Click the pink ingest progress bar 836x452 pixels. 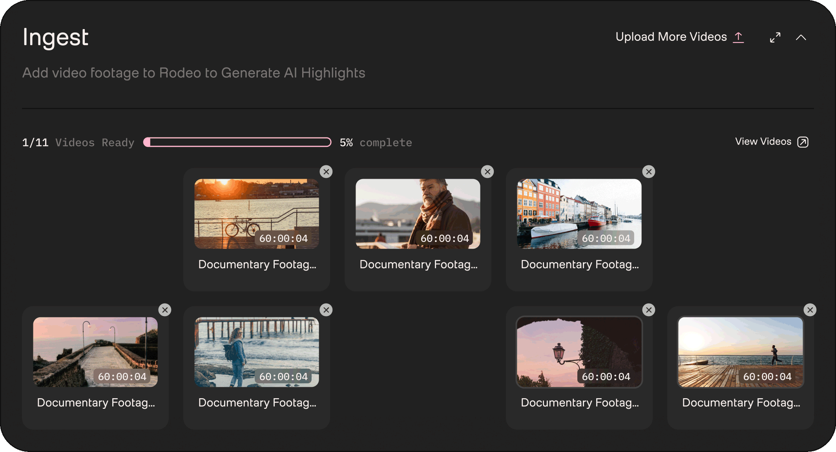(237, 142)
